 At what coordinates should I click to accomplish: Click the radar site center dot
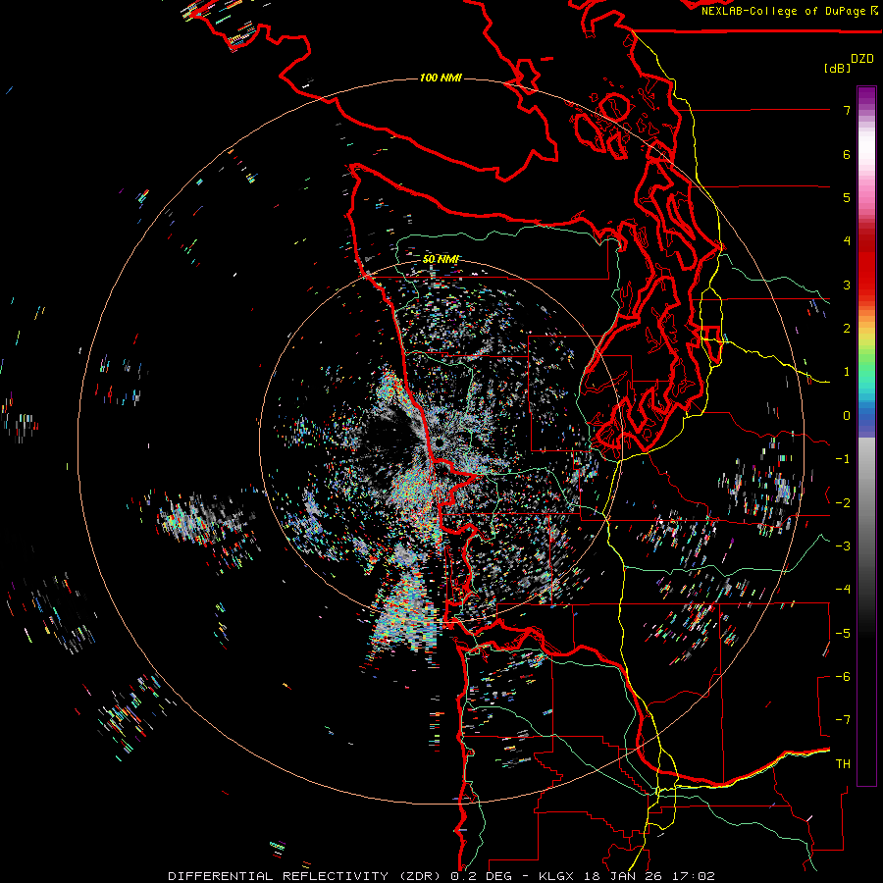click(x=439, y=444)
